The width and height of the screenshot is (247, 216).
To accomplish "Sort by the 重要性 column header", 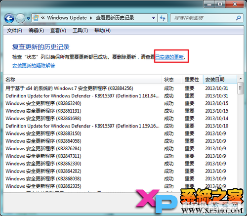I will point(193,80).
